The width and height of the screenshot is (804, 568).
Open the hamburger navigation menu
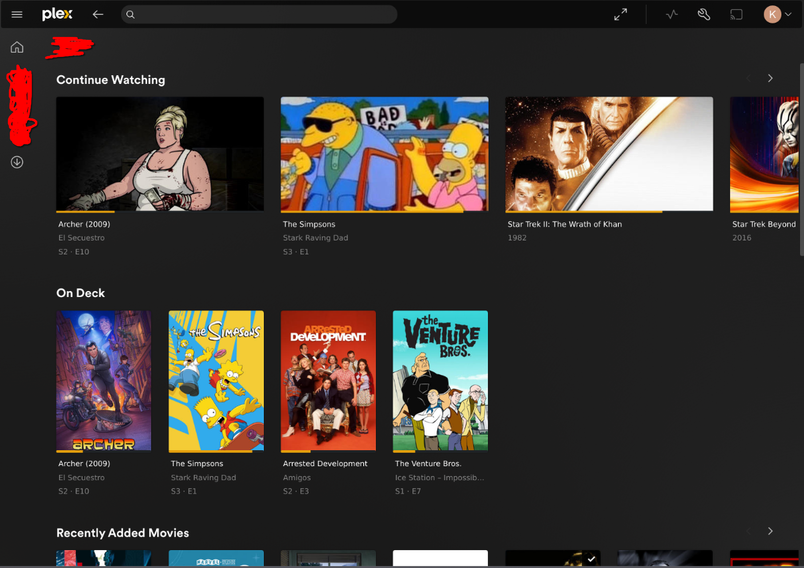17,14
